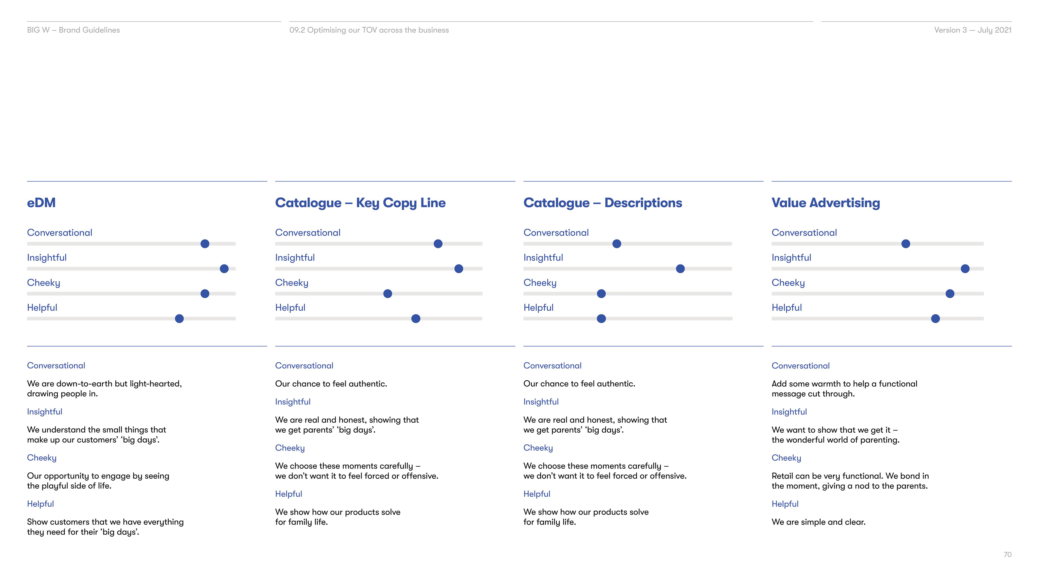Click Value Advertising Helpful slider handle
Image resolution: width=1039 pixels, height=584 pixels.
point(935,319)
